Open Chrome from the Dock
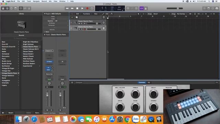 point(128,119)
